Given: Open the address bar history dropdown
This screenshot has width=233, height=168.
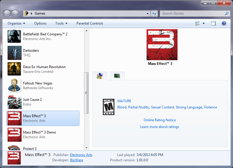Looking at the screenshot, I should [x=147, y=13].
